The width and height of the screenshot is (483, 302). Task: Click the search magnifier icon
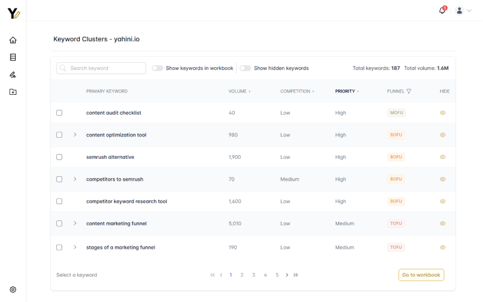[63, 68]
